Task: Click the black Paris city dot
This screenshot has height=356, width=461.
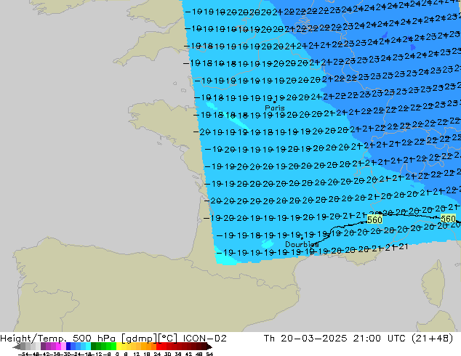Action: (275, 102)
